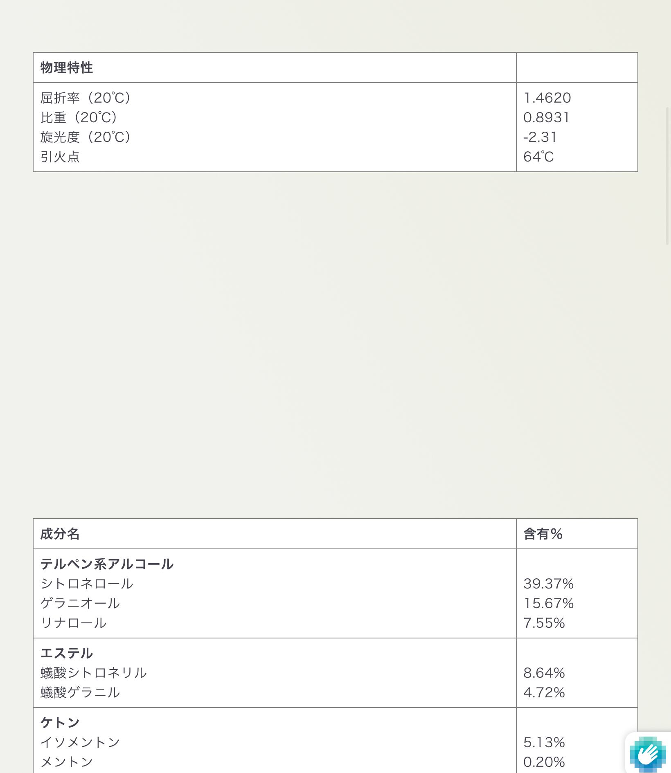Select the flash point value 64℃
The height and width of the screenshot is (773, 671).
click(538, 157)
